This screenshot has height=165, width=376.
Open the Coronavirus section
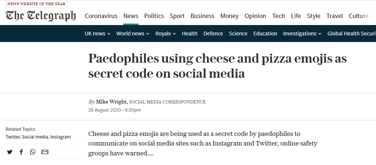tap(101, 16)
